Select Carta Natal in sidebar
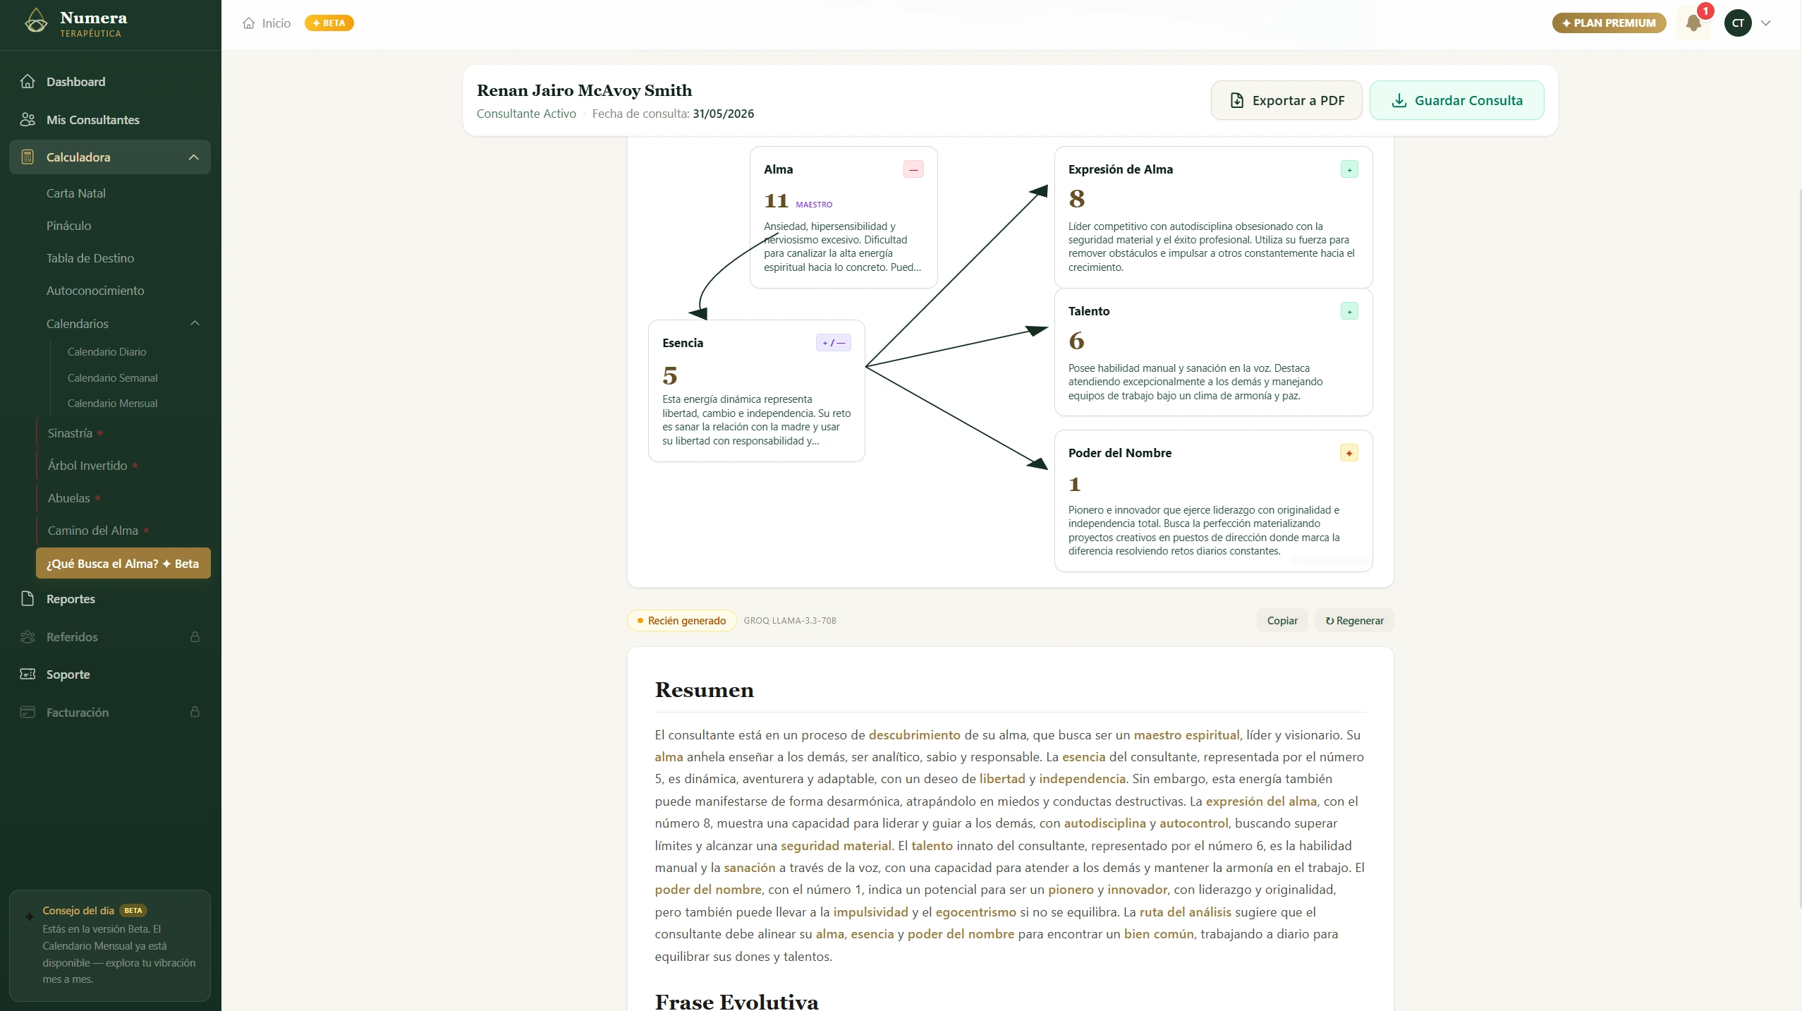Screen dimensions: 1802x1011 76,193
